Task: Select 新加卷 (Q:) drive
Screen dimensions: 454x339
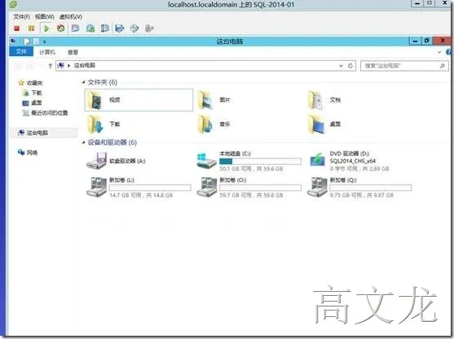Action: coord(359,188)
